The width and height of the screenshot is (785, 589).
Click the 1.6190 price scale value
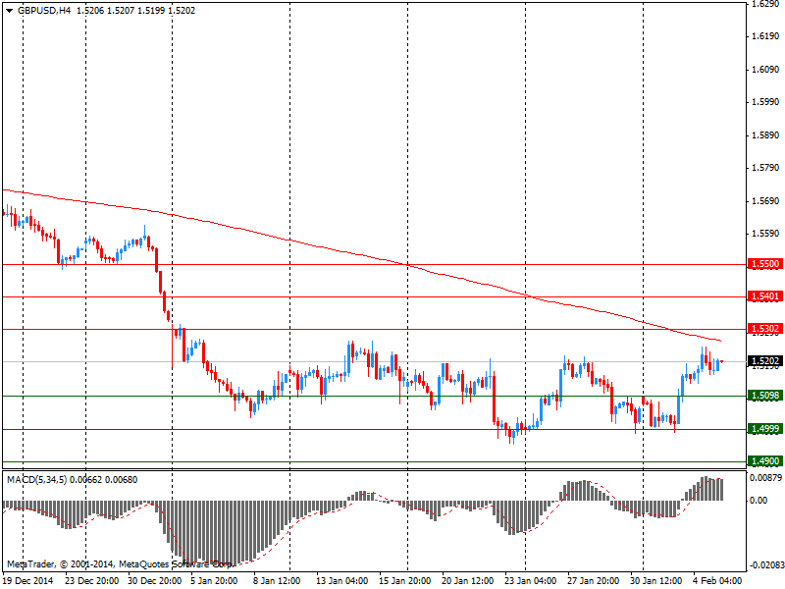point(766,36)
